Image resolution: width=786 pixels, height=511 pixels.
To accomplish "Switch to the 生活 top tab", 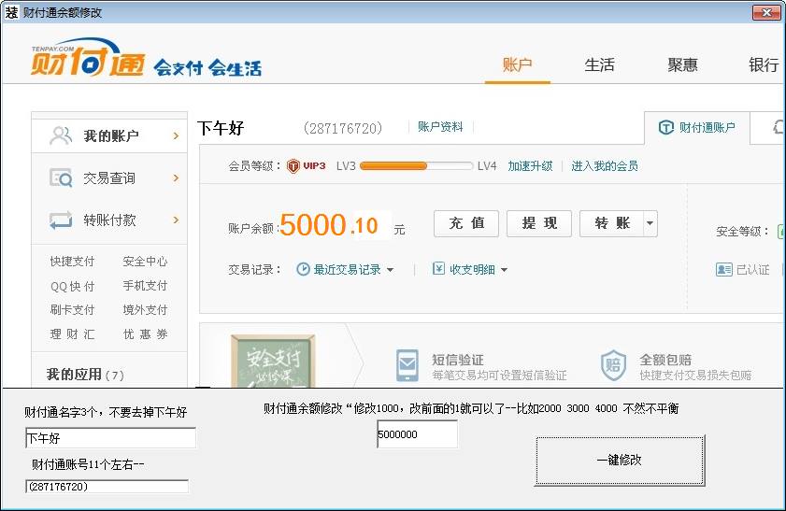I will coord(599,64).
